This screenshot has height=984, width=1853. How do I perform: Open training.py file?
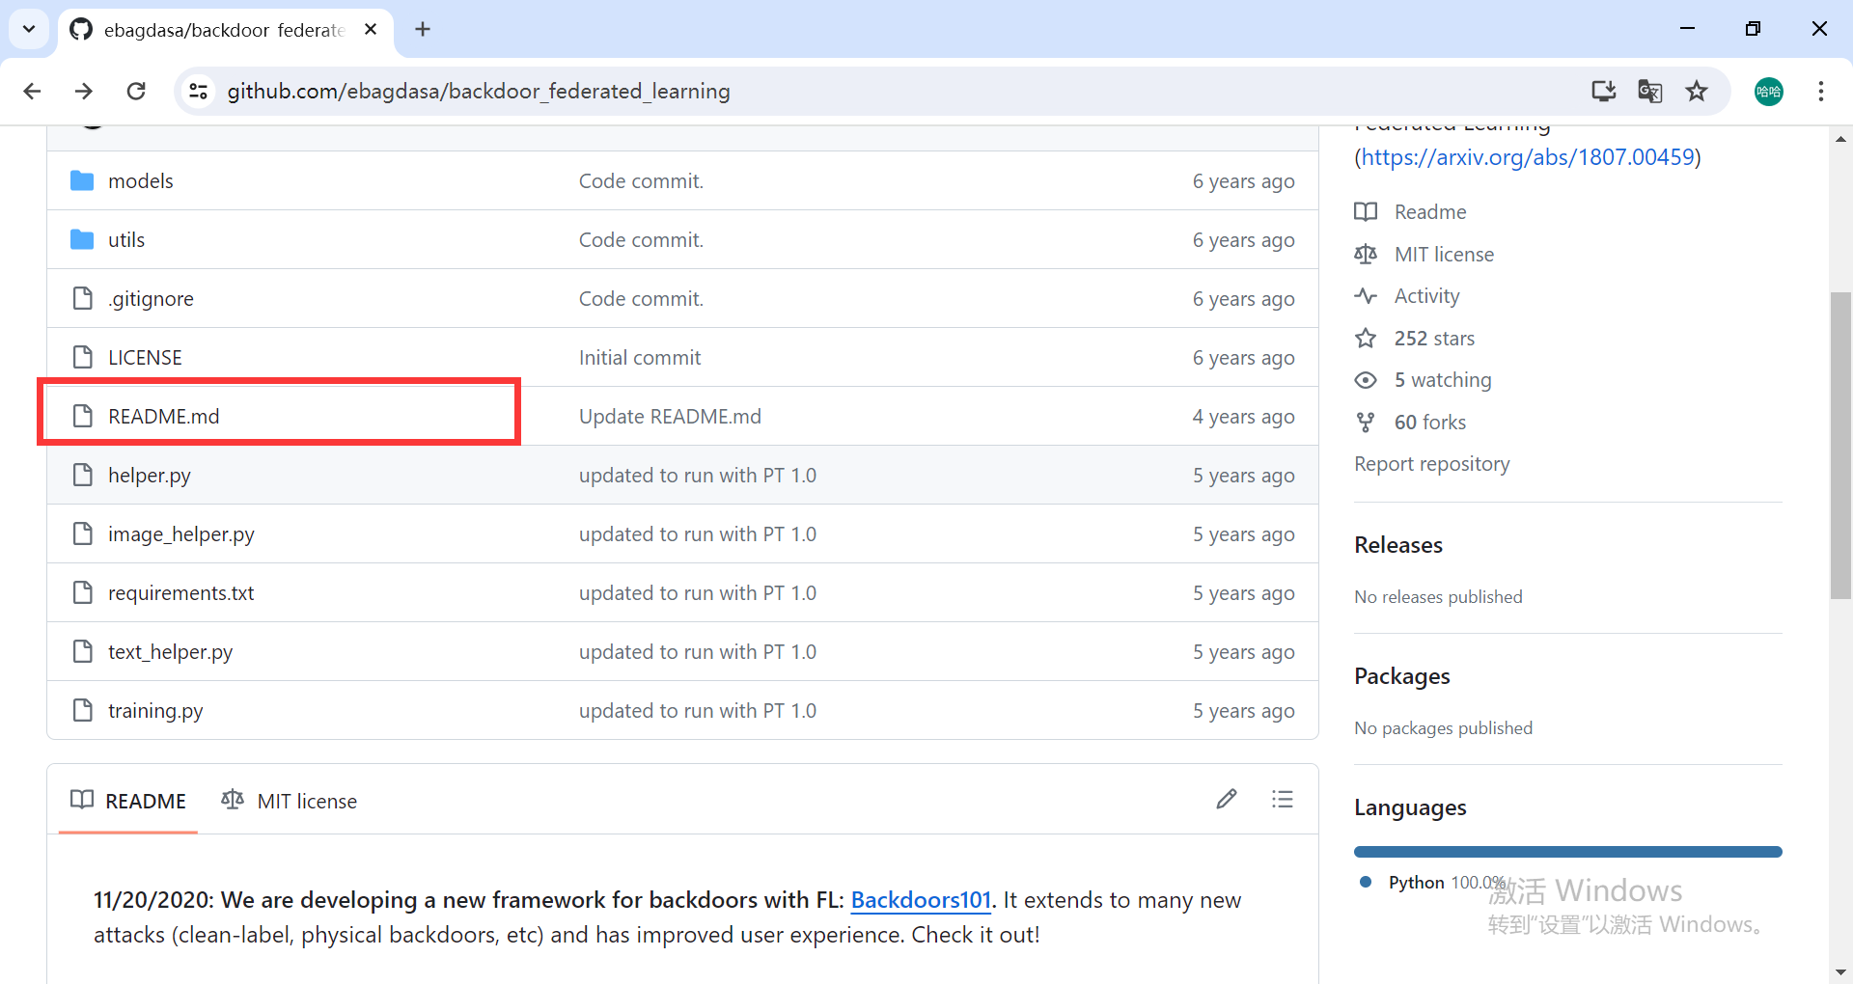(x=155, y=711)
